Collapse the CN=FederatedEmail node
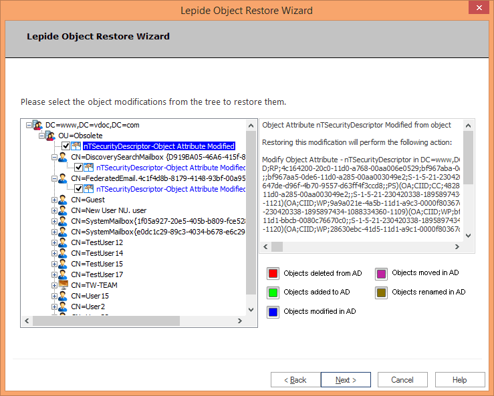Viewport: 494px width, 396px height. tap(54, 178)
